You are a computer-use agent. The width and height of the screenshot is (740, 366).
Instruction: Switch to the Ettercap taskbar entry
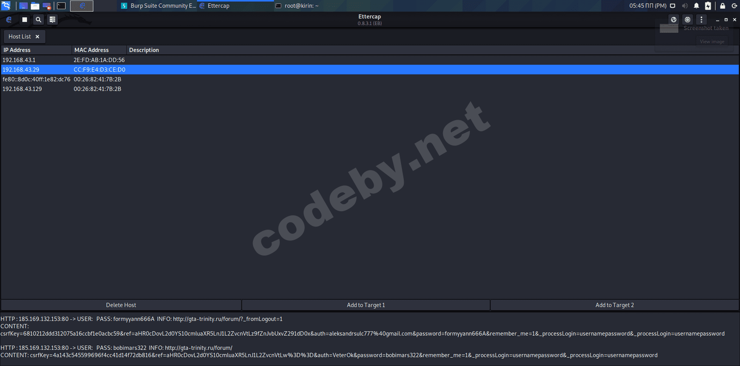[236, 6]
